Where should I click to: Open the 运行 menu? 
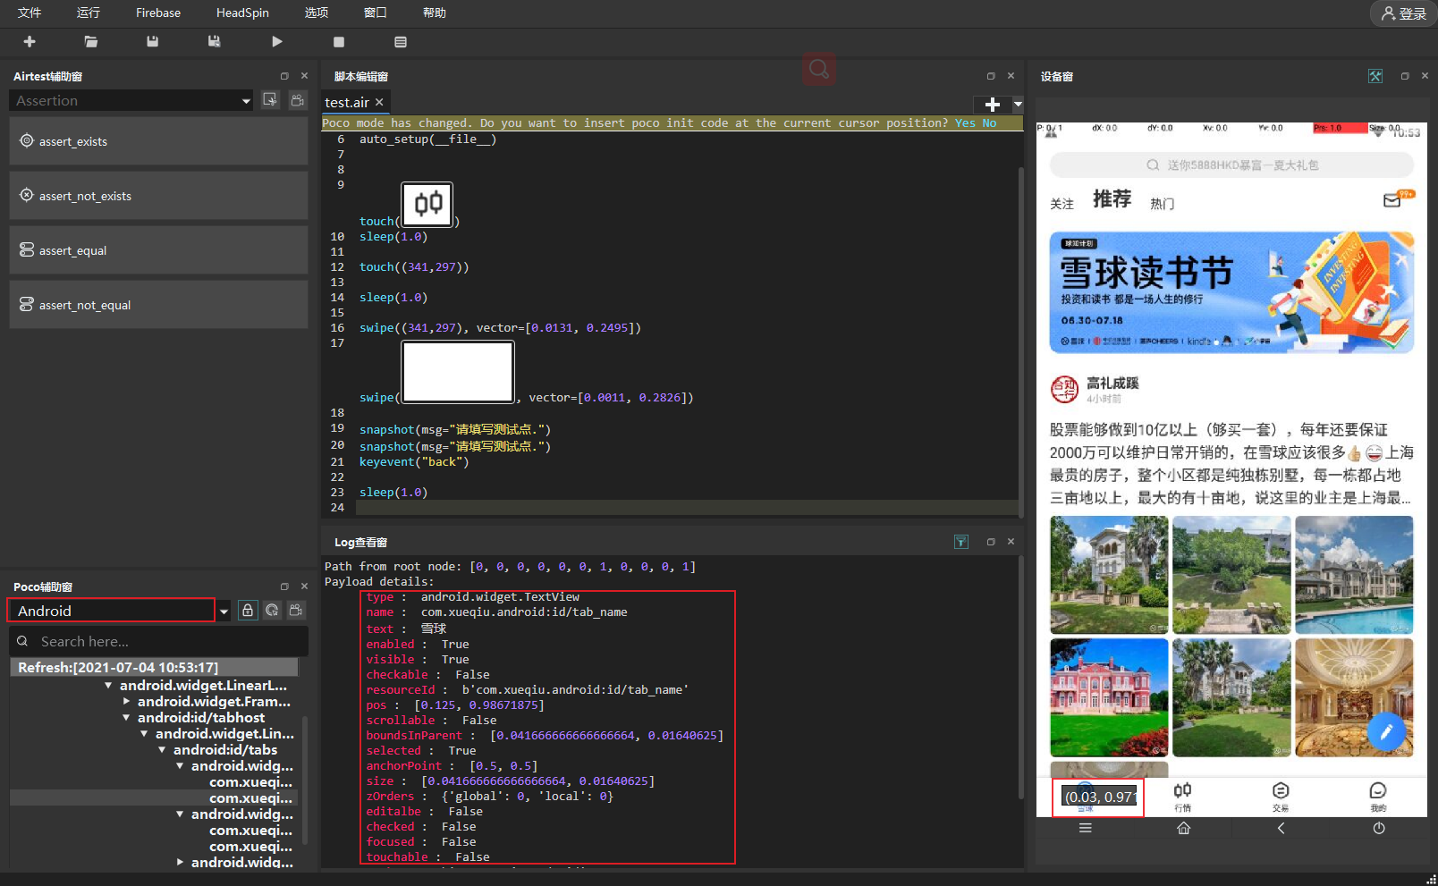[89, 13]
